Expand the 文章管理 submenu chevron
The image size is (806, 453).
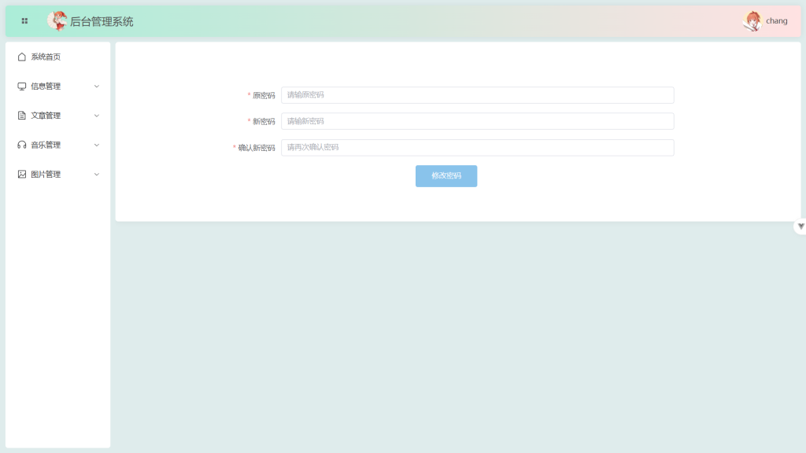[x=97, y=116]
